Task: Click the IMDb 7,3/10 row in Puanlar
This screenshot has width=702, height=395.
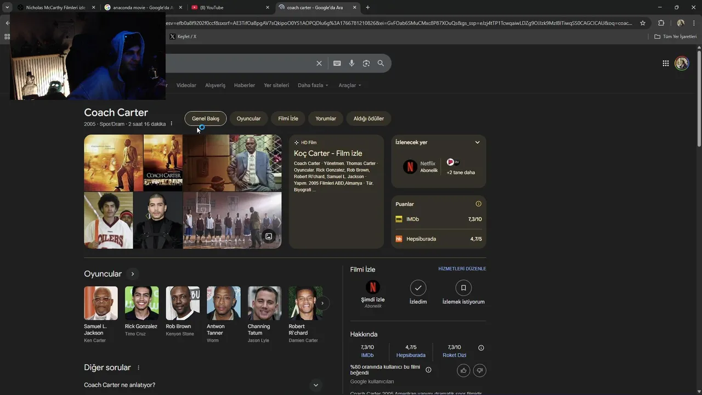Action: coord(439,219)
